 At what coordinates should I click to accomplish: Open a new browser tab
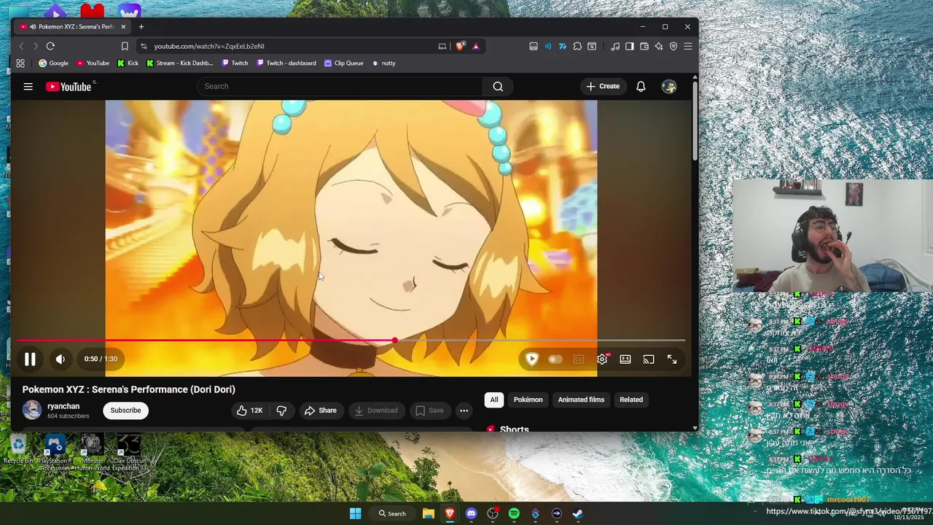[141, 27]
